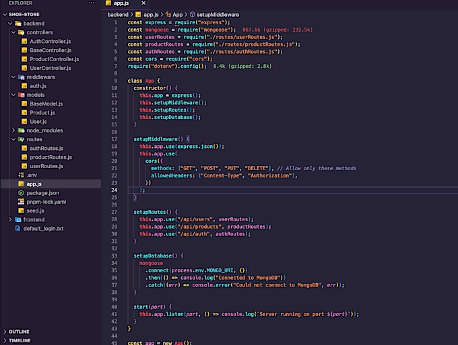Collapse the models folder chevron
The image size is (458, 345).
coord(13,95)
